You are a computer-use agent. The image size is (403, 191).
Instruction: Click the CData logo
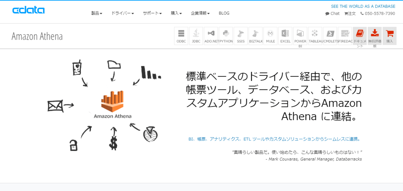click(29, 10)
